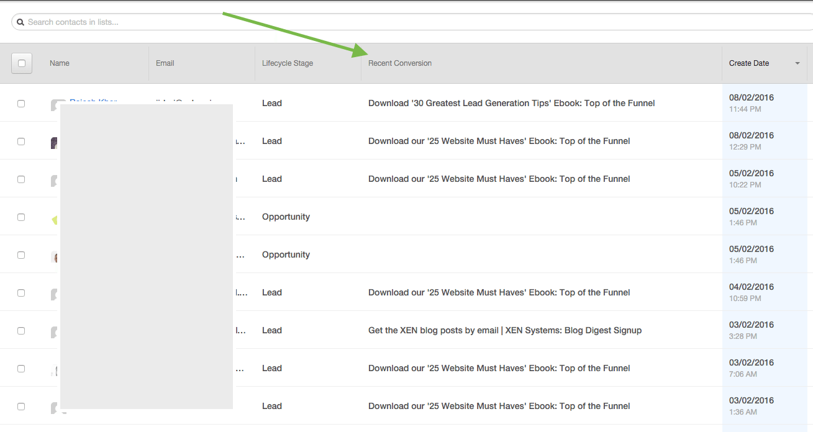
Task: Click the contact avatar in the 11:44 PM row
Action: 55,104
